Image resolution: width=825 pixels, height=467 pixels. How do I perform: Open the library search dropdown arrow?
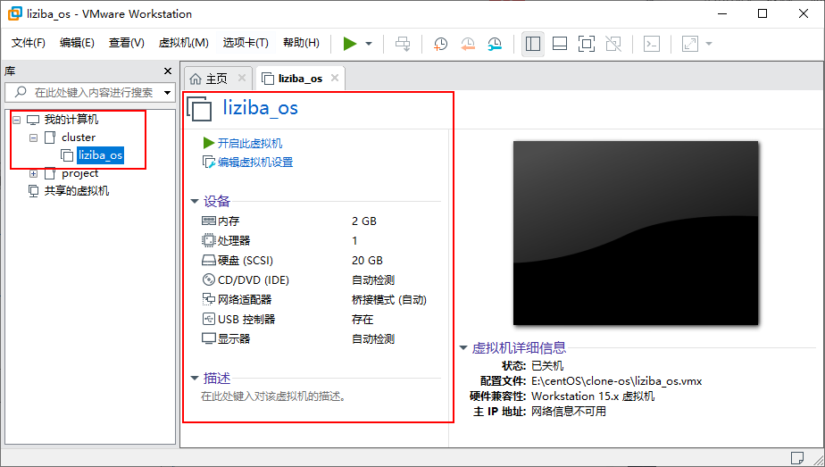pos(168,93)
